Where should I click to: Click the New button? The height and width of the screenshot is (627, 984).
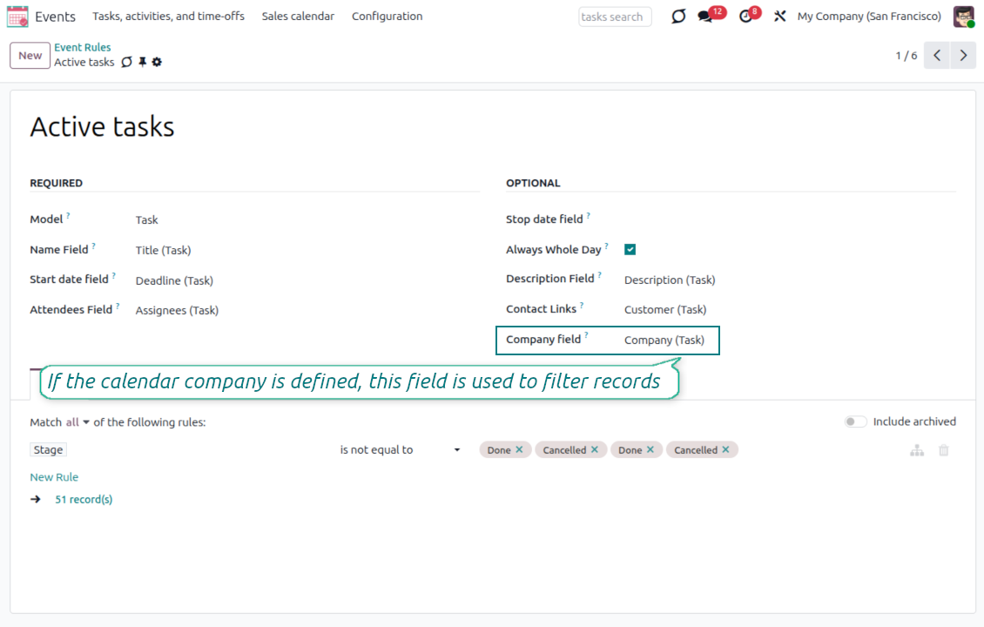pyautogui.click(x=30, y=56)
